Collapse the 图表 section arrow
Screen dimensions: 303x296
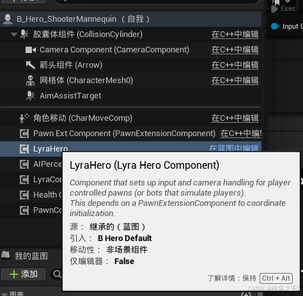pos(4,294)
